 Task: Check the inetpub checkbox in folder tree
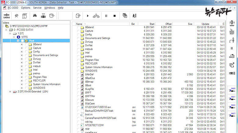point(26,66)
